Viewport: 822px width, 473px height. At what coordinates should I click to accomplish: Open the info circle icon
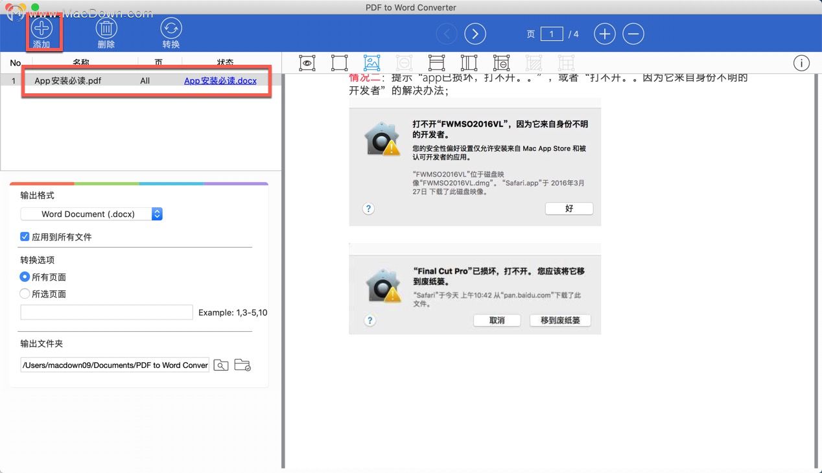coord(801,63)
